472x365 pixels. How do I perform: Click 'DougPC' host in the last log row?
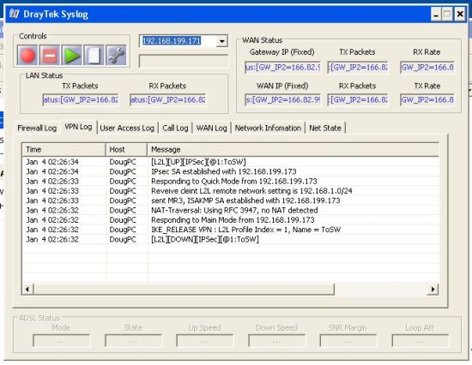pyautogui.click(x=123, y=240)
